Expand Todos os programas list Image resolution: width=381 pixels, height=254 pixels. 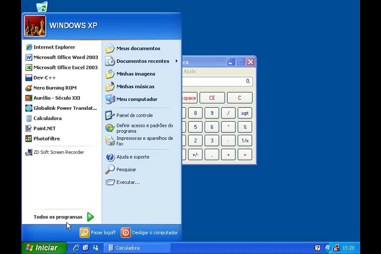point(64,217)
